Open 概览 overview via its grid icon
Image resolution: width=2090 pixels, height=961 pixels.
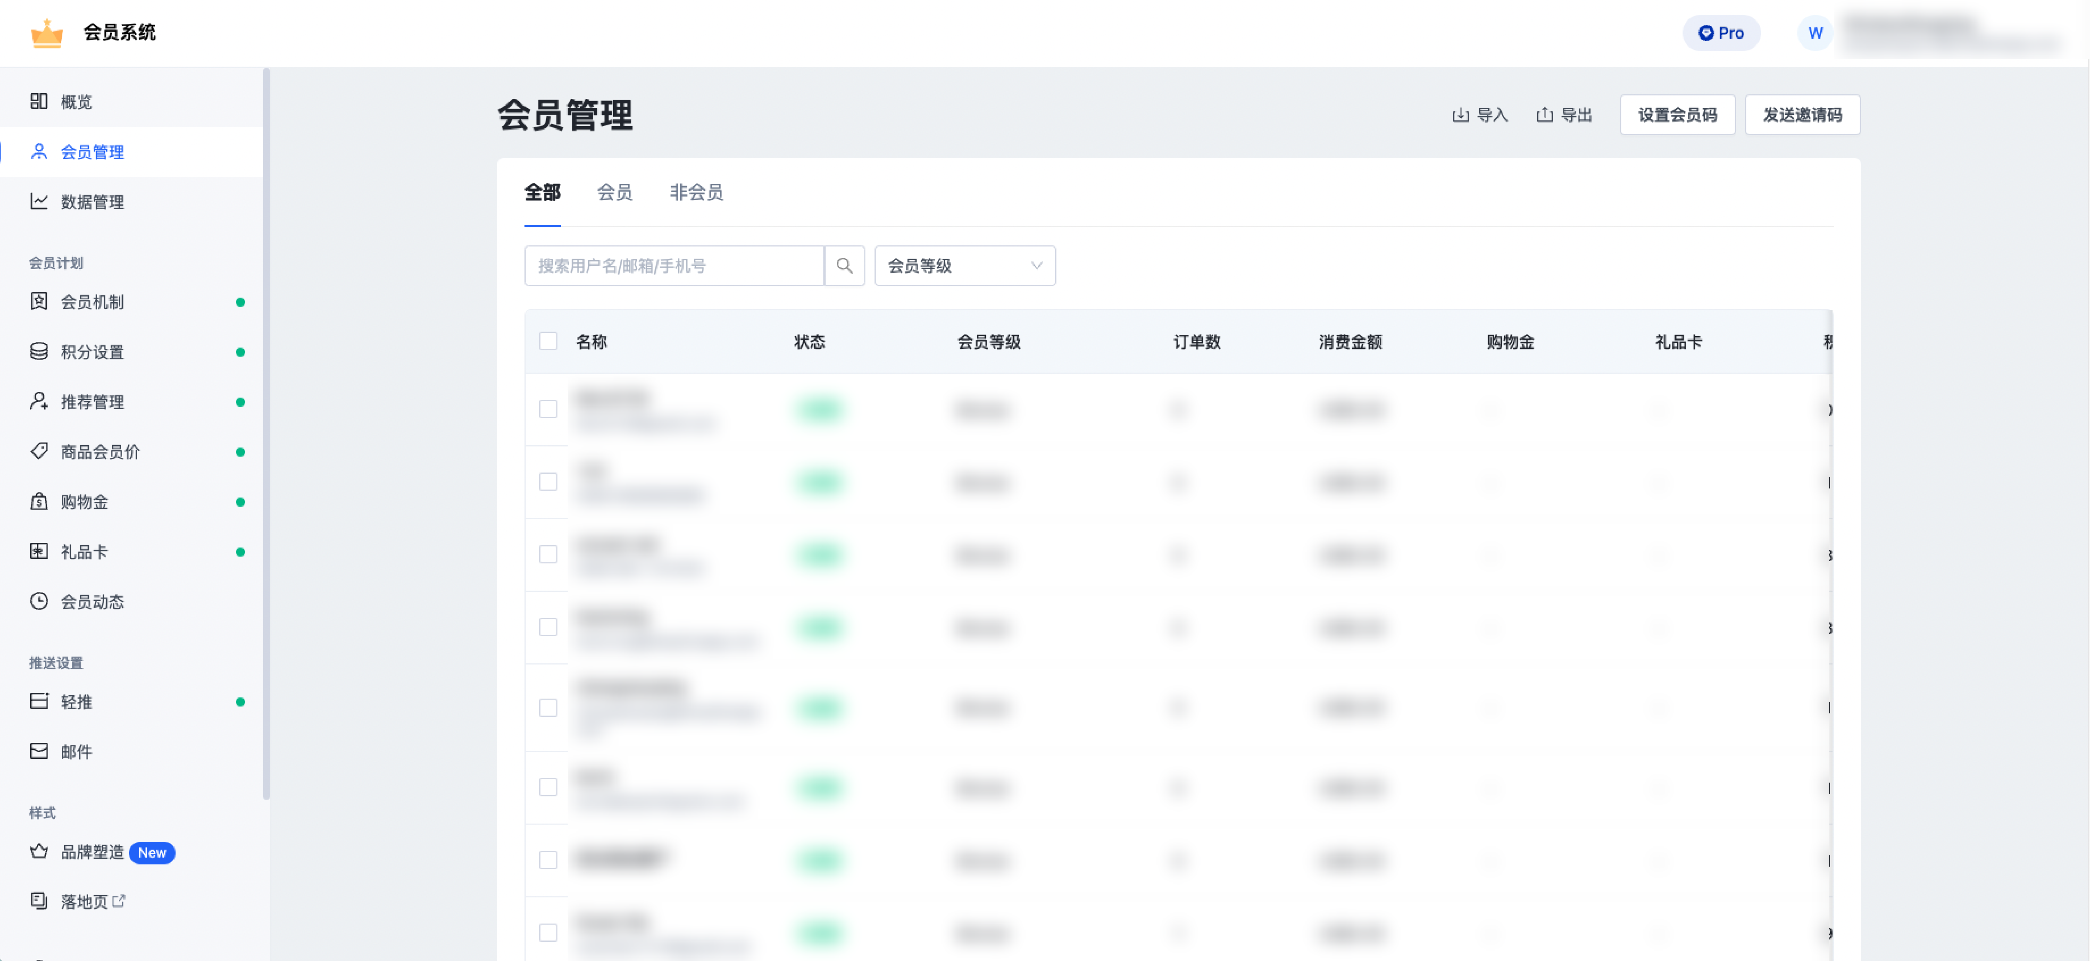39,101
